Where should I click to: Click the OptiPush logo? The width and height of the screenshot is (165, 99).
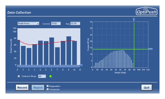click(147, 11)
